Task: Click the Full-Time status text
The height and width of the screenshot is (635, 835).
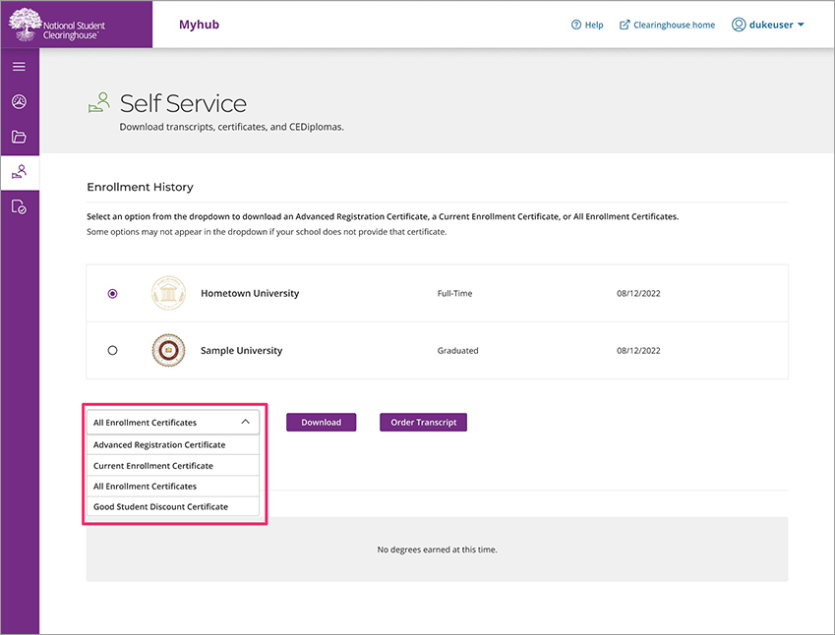Action: (454, 293)
